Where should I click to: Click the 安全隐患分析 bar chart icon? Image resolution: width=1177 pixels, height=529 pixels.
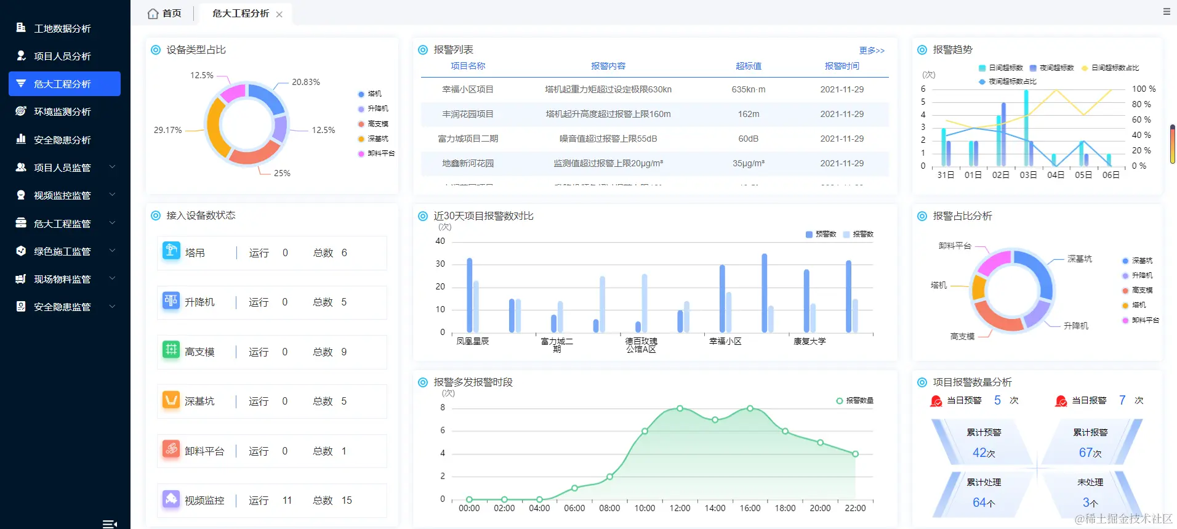[21, 139]
